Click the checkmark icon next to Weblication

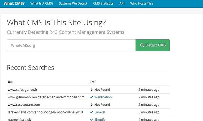click(92, 97)
